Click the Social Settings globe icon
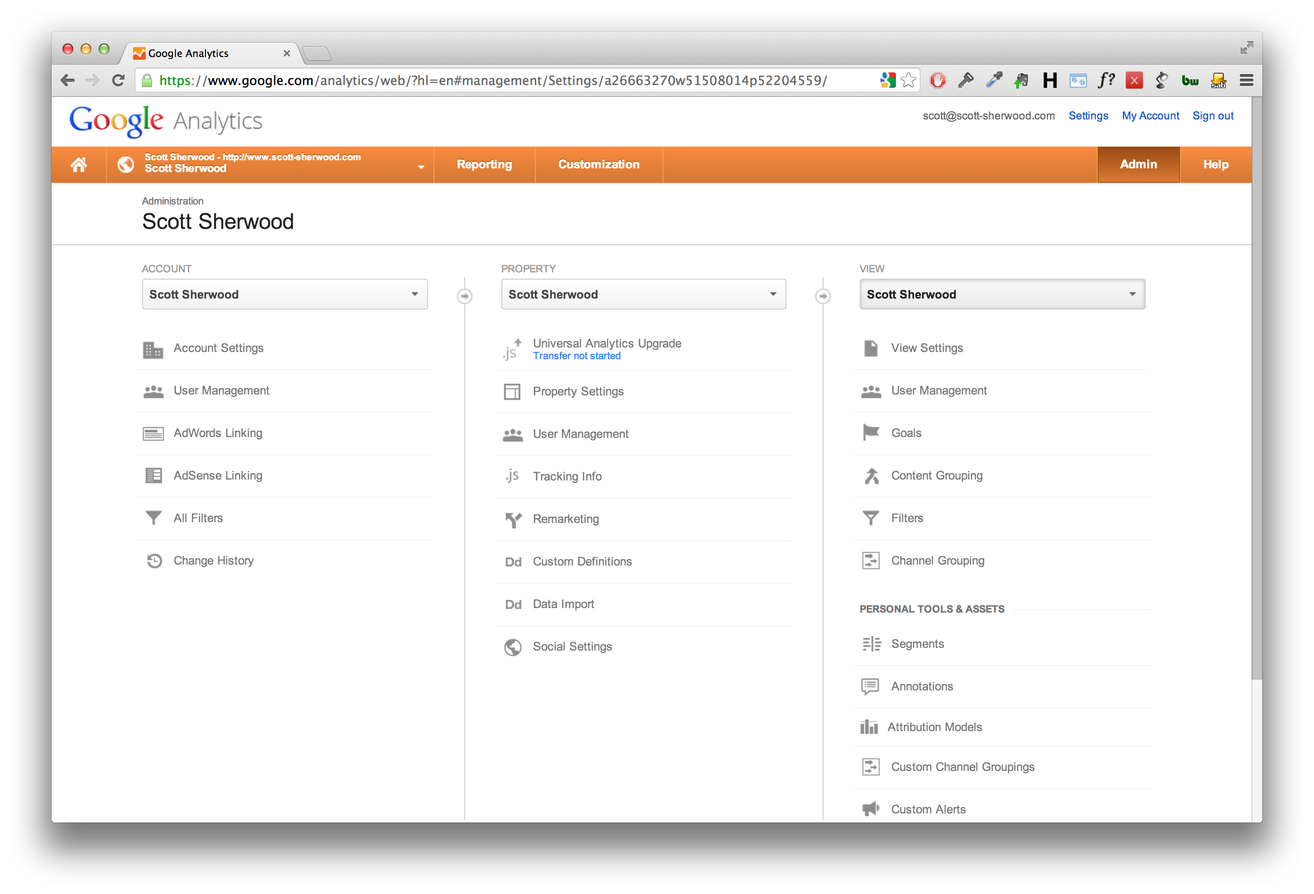 click(513, 647)
